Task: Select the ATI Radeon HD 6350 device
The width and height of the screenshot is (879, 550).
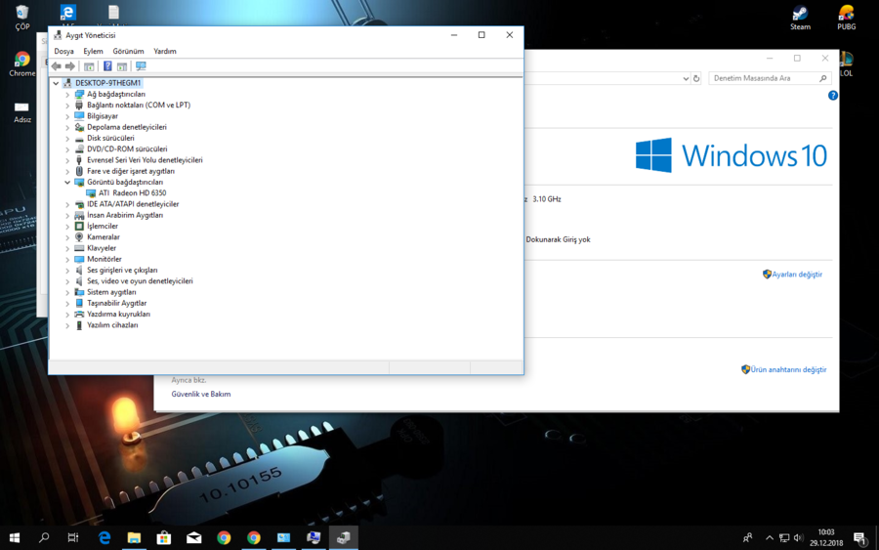Action: click(132, 193)
